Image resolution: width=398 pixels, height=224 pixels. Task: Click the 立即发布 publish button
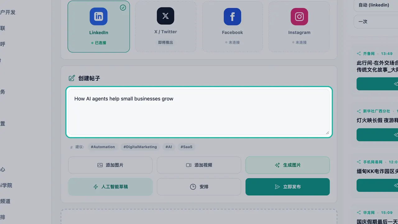(288, 187)
